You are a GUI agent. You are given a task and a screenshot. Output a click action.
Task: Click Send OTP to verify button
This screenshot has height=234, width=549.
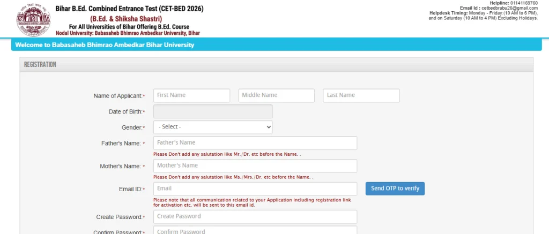[x=395, y=188]
